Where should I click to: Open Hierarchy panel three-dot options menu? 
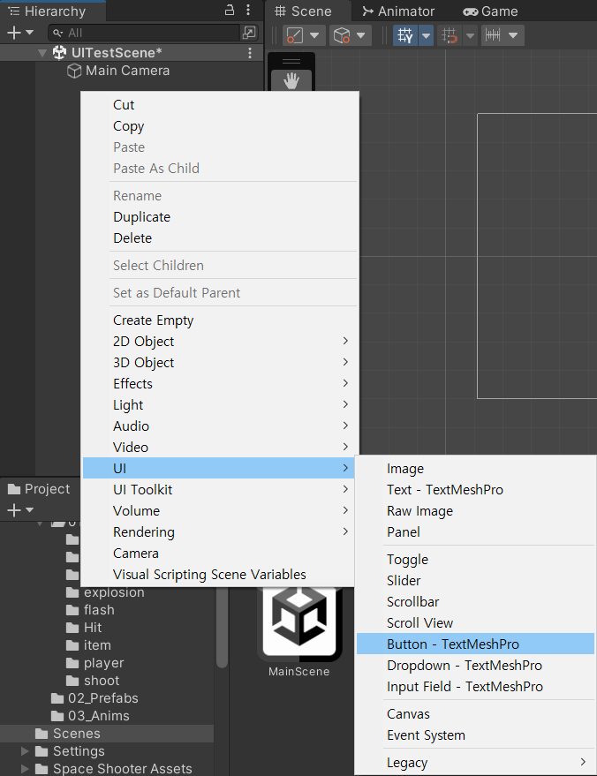248,10
